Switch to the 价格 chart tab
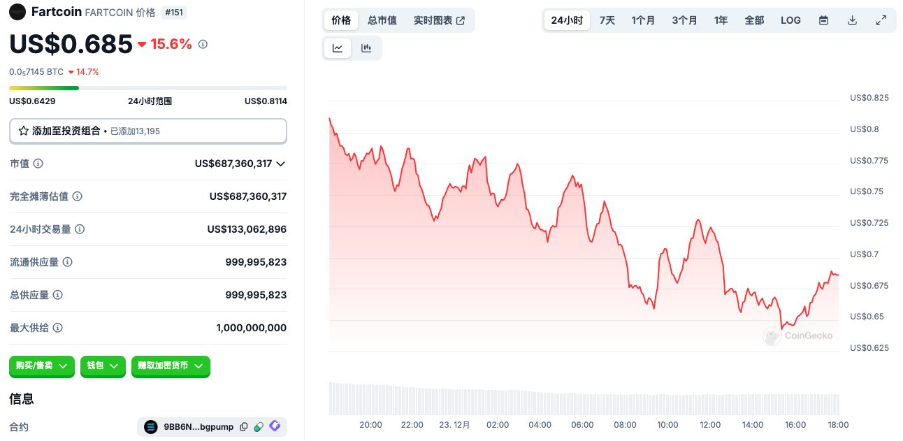Image resolution: width=903 pixels, height=441 pixels. pyautogui.click(x=341, y=20)
